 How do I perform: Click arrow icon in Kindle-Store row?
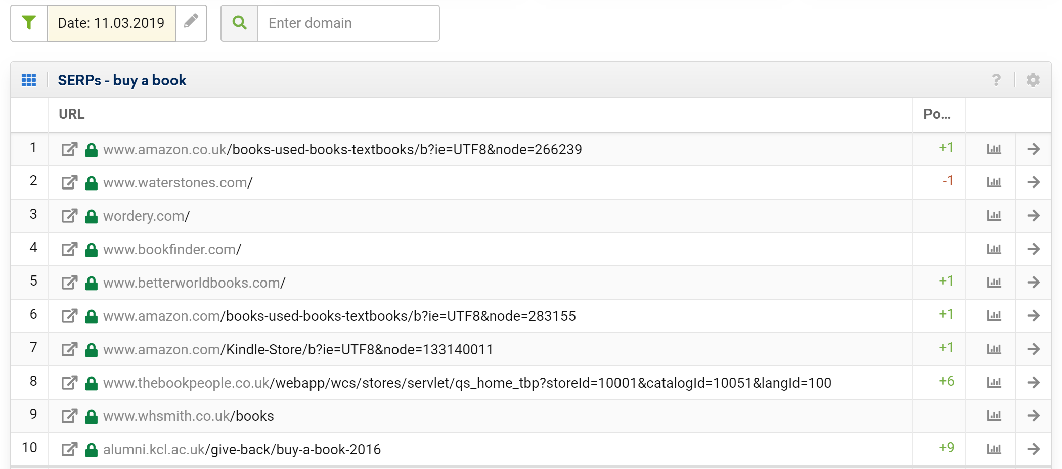tap(1034, 349)
